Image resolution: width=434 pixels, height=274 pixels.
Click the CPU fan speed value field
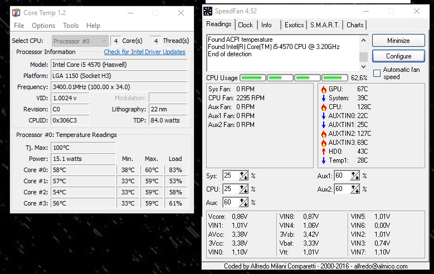coord(231,189)
